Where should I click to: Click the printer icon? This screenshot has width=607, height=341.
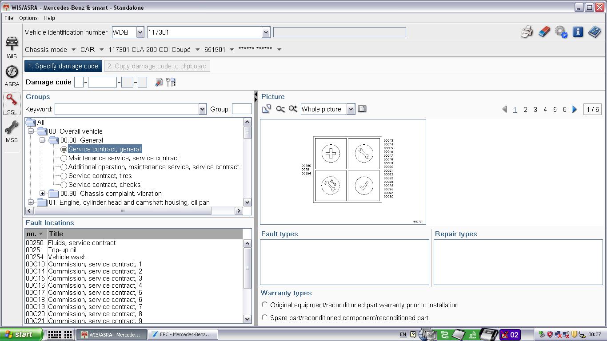click(x=527, y=32)
